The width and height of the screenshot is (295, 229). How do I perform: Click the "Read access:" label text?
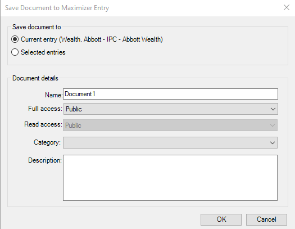[x=43, y=124]
